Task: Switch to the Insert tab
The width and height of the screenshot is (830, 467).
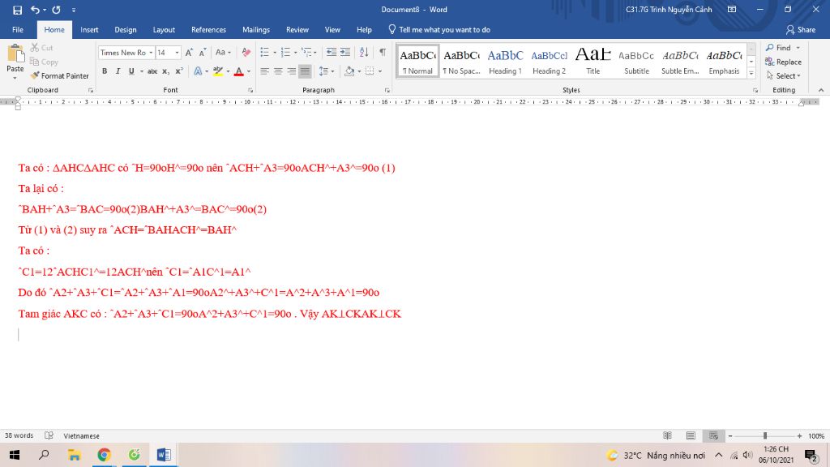Action: pyautogui.click(x=89, y=30)
